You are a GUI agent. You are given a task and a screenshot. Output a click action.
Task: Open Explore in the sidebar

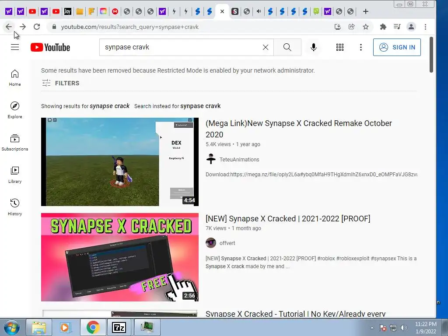pos(15,110)
